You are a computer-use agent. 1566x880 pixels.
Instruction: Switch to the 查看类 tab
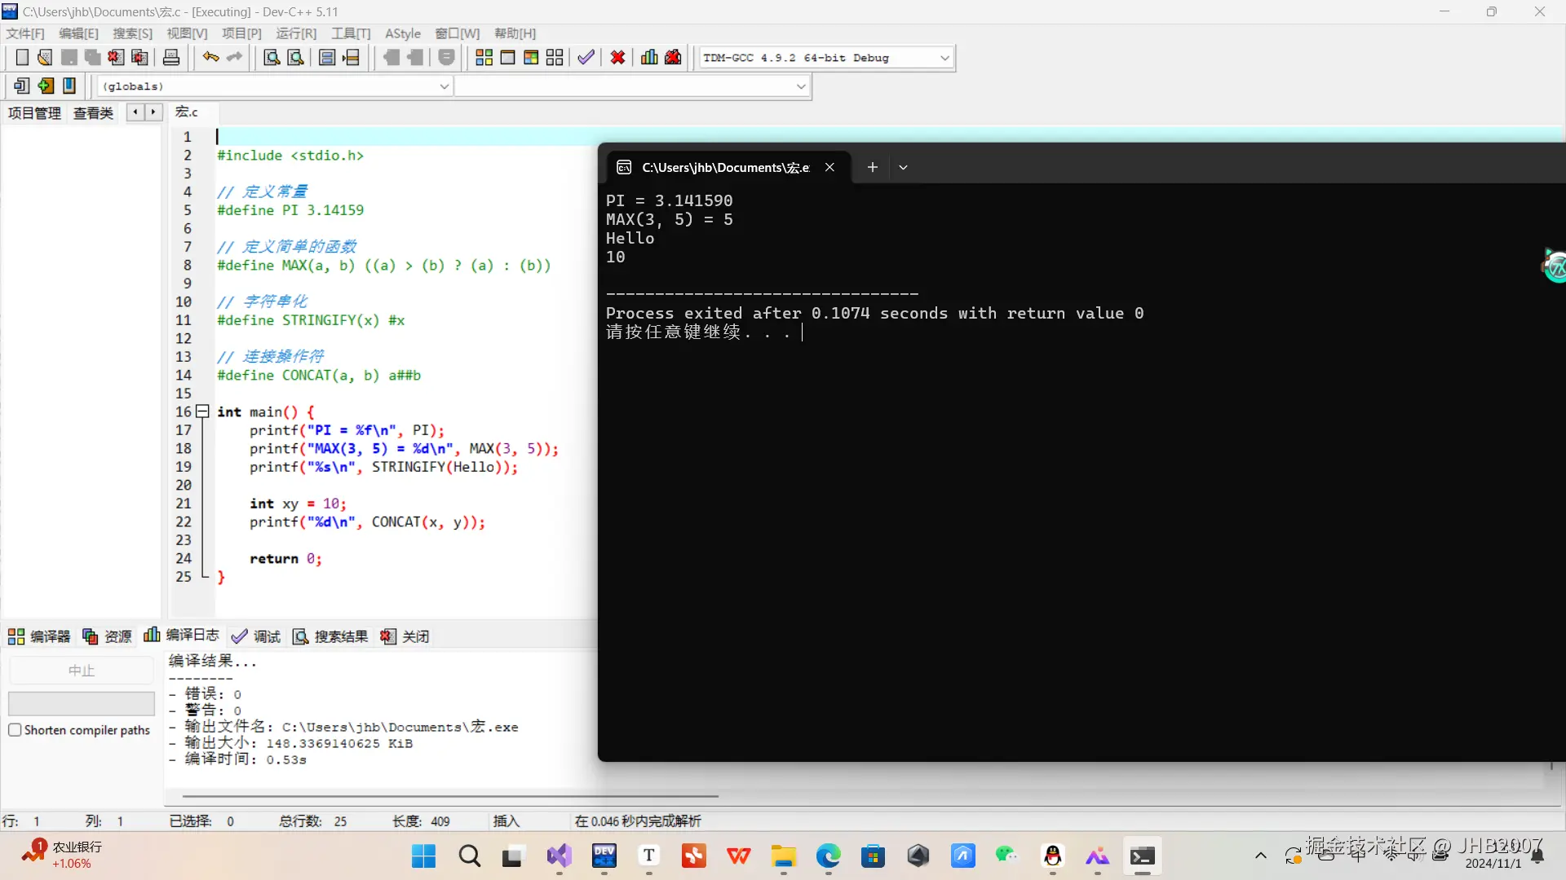(x=93, y=113)
